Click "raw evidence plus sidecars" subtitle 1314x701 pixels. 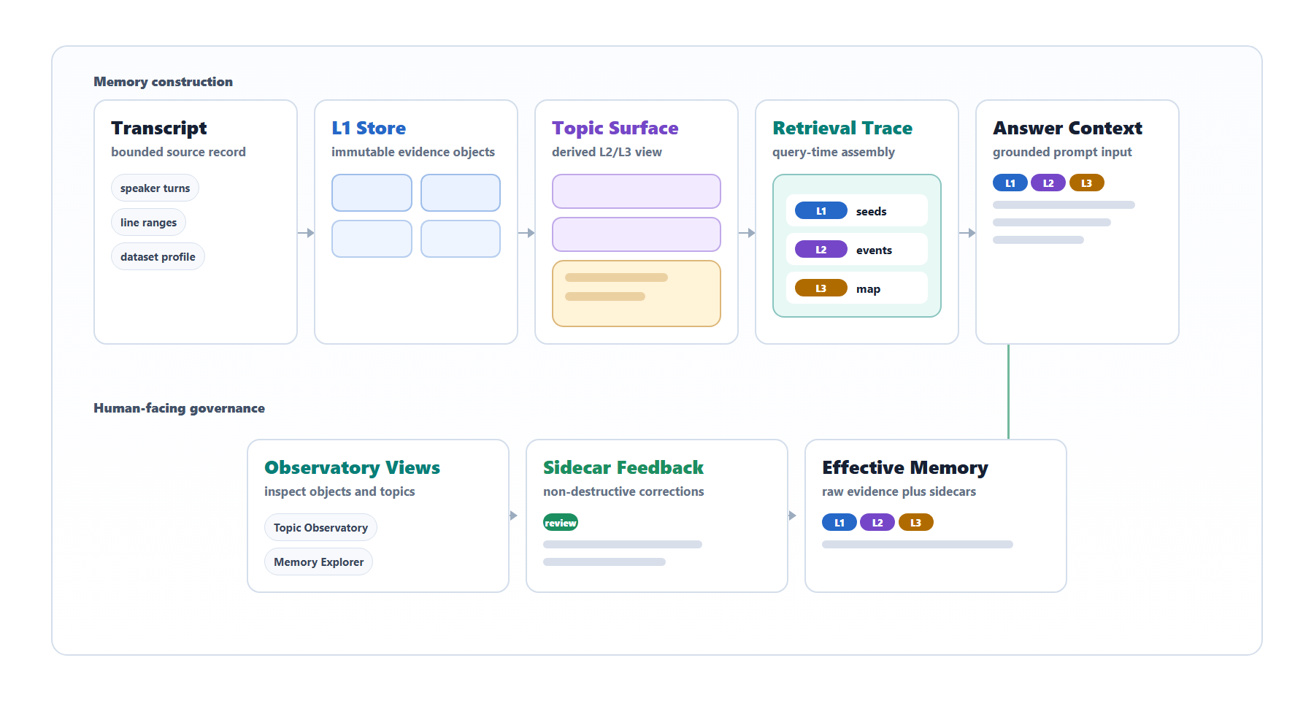coord(899,491)
